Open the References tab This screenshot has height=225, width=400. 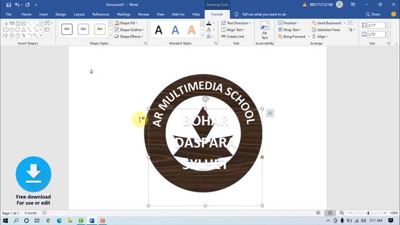(x=101, y=14)
